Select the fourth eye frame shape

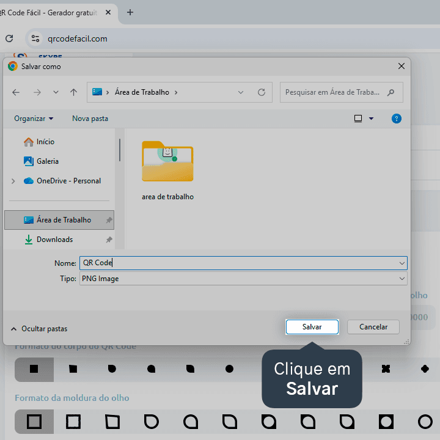[152, 422]
